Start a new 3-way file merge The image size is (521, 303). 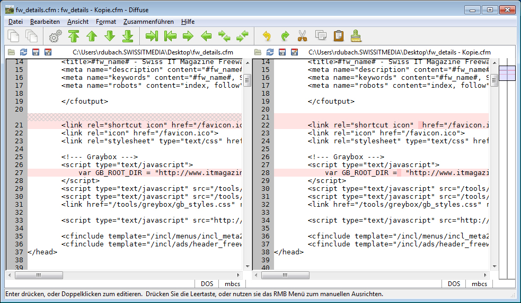pyautogui.click(x=32, y=36)
